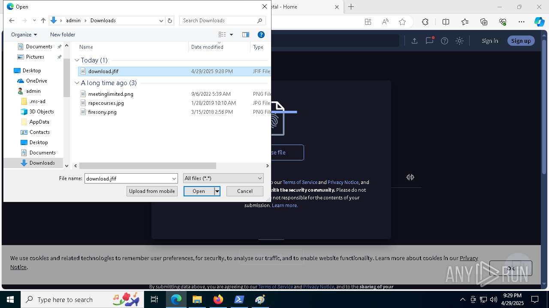The height and width of the screenshot is (308, 549).
Task: Click Cancel in the Open dialog
Action: pos(245,191)
